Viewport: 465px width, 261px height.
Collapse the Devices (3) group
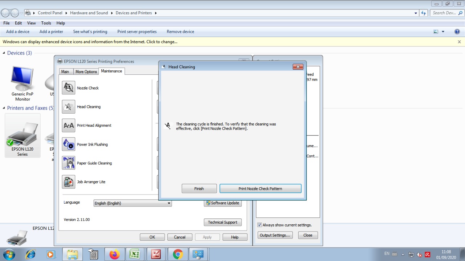[x=4, y=53]
